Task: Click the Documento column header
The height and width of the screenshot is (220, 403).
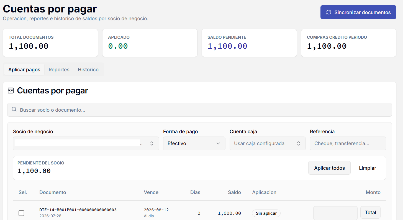Action: pyautogui.click(x=53, y=192)
